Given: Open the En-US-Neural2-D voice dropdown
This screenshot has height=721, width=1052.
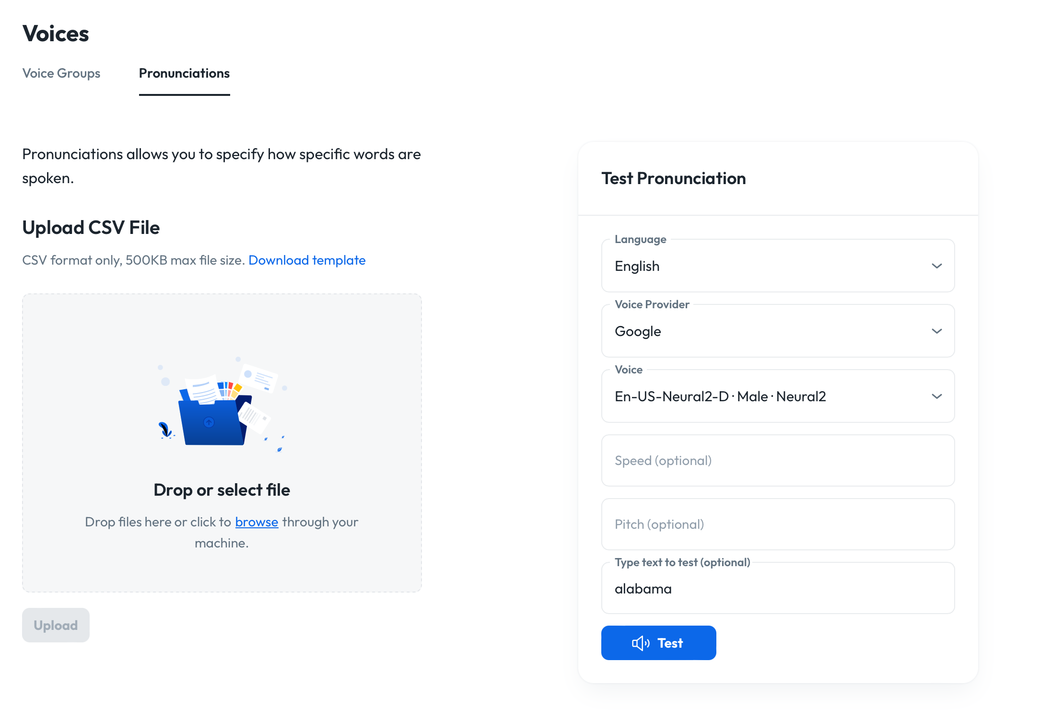Looking at the screenshot, I should pos(767,396).
